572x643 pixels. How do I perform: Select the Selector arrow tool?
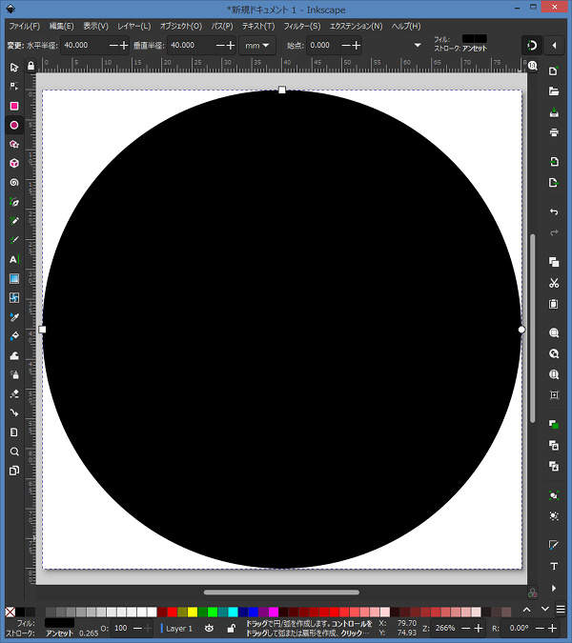tap(14, 68)
